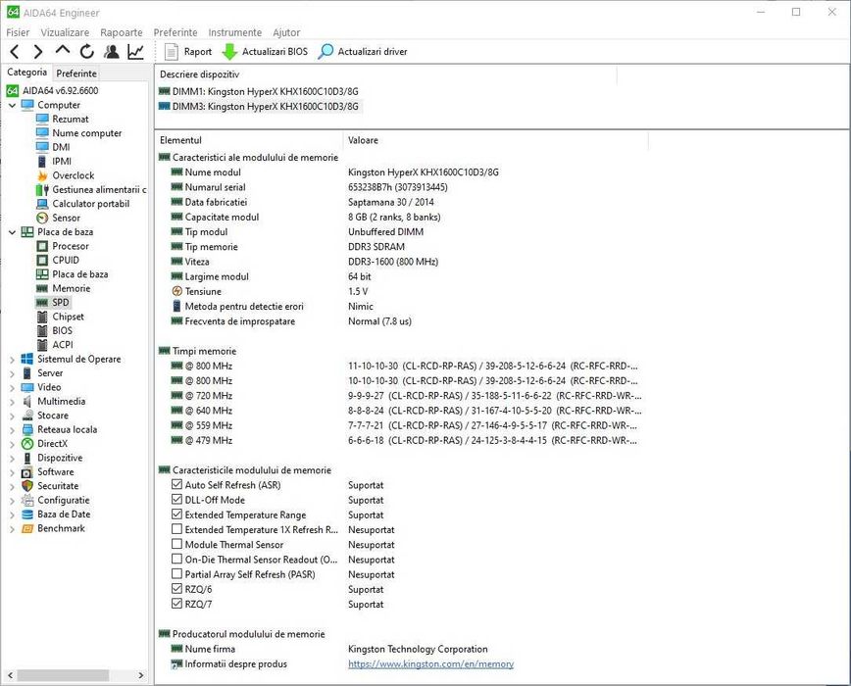Expand the Sistemul de Operare node
The height and width of the screenshot is (686, 851).
pyautogui.click(x=12, y=359)
